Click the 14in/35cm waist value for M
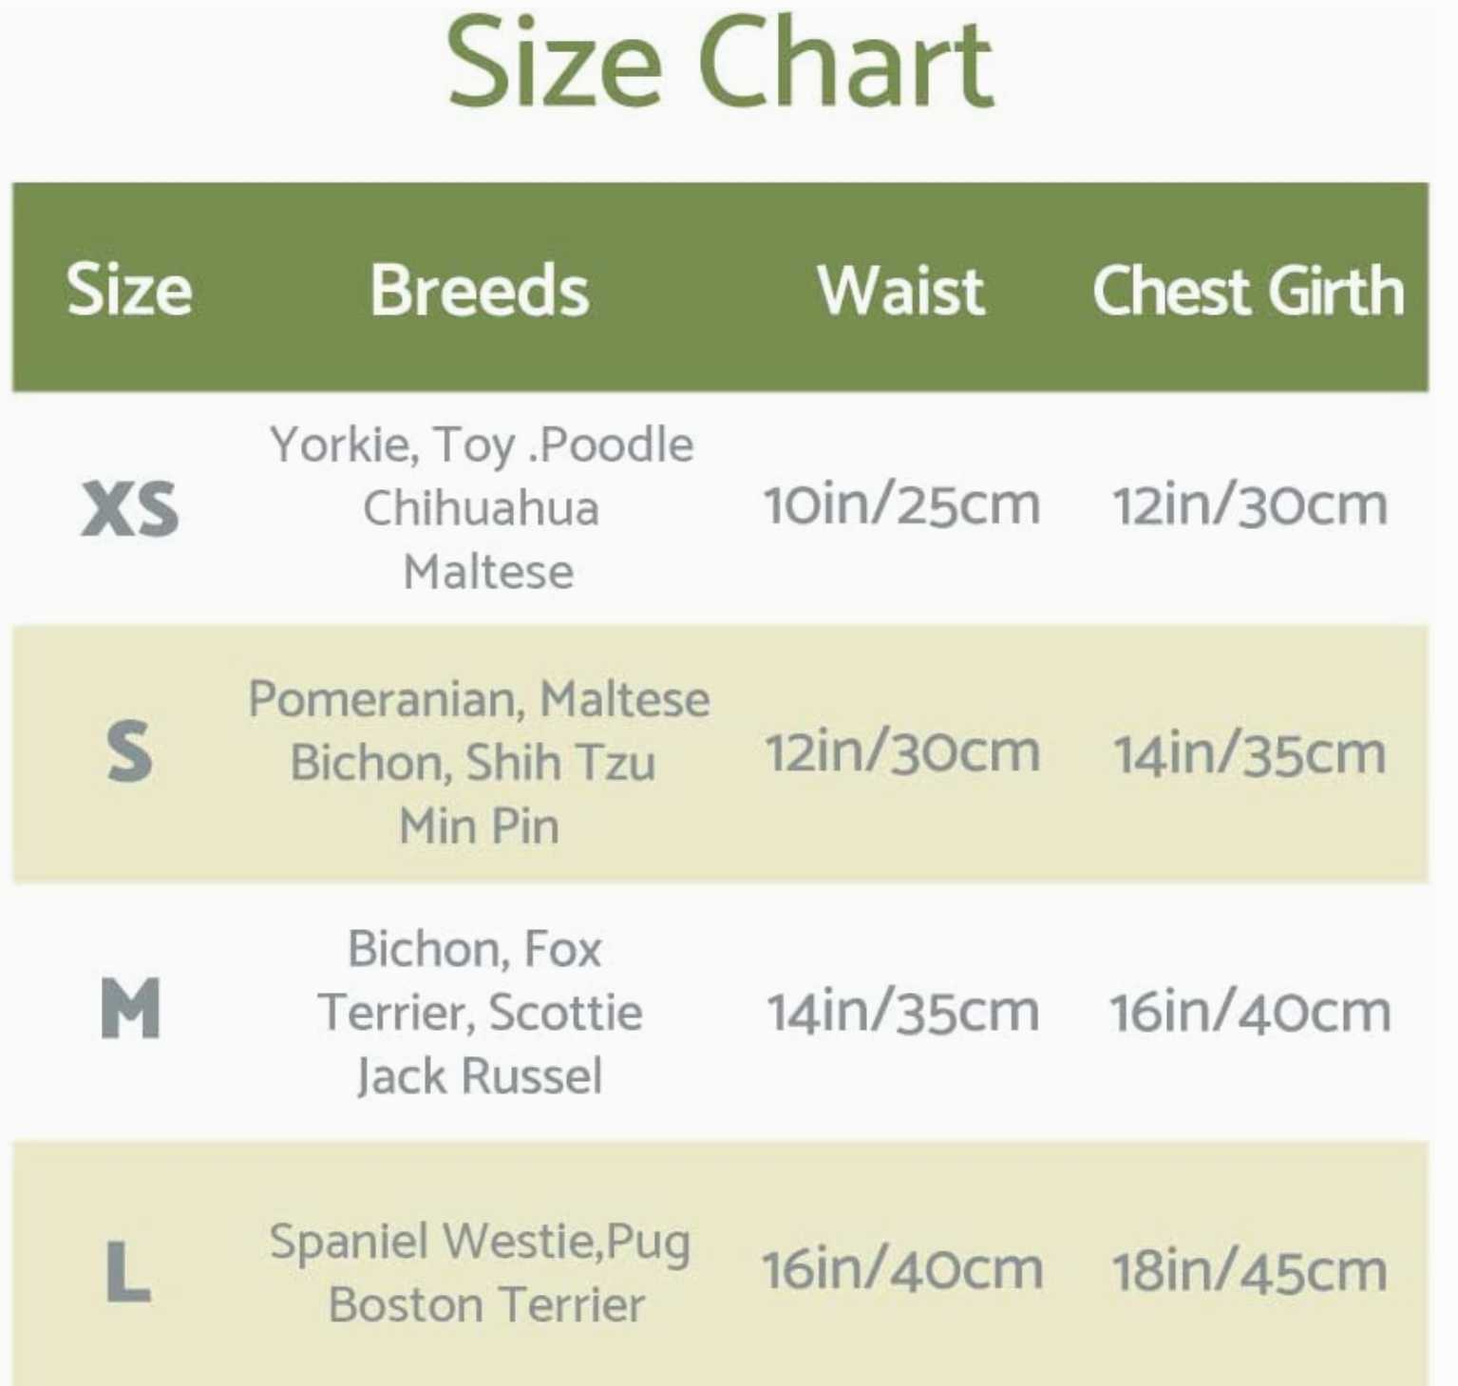 coord(902,1012)
